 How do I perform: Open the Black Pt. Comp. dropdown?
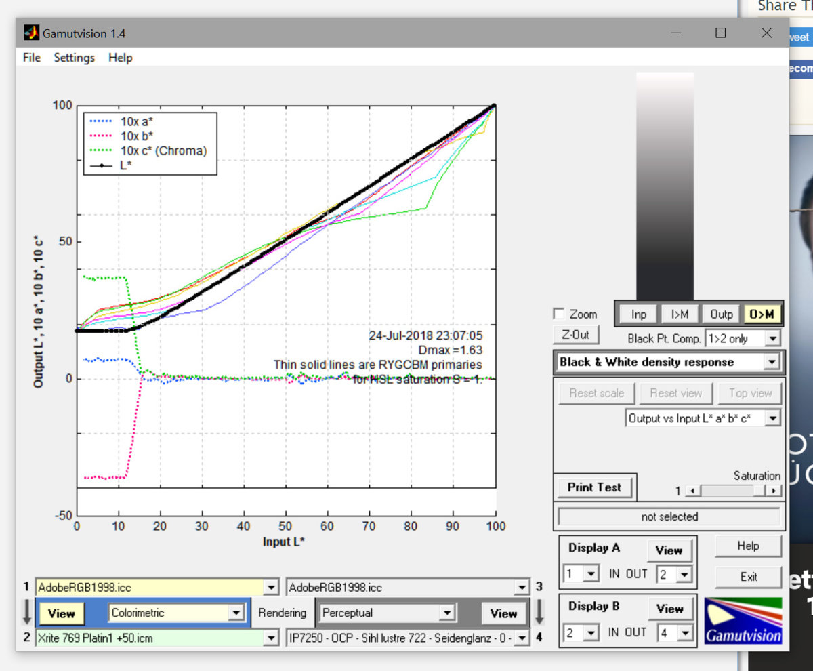click(x=773, y=338)
